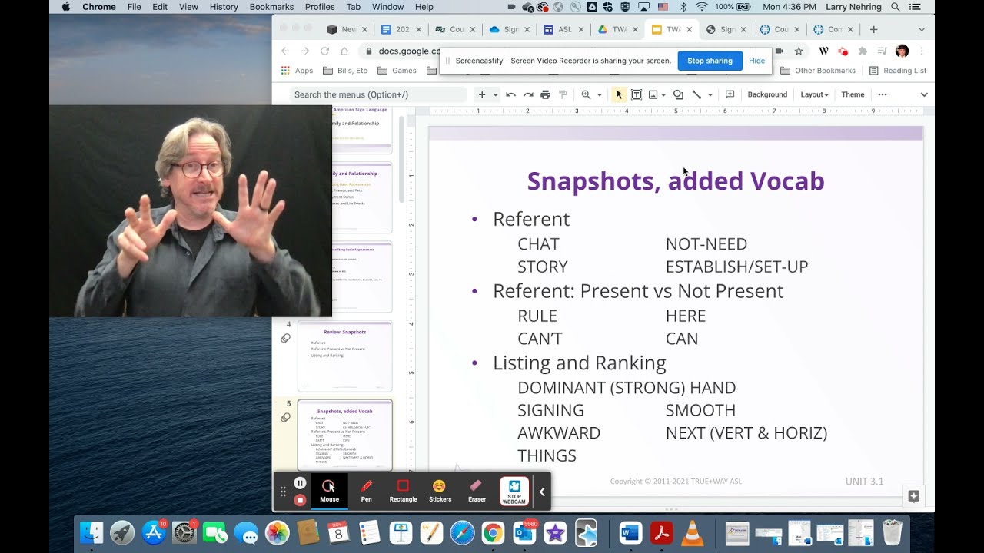This screenshot has width=984, height=553.
Task: Click the Stop Webcam button
Action: [514, 491]
